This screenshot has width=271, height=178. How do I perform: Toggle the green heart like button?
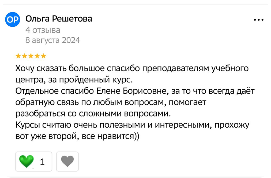point(27,161)
